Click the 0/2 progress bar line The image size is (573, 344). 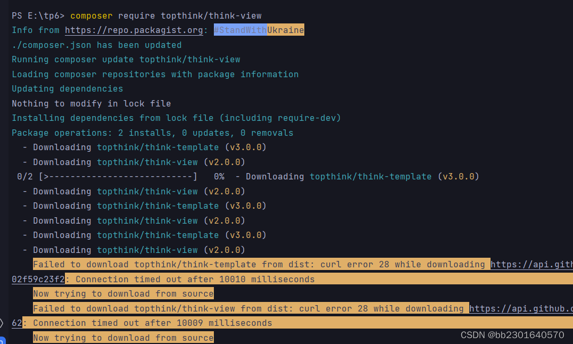point(248,177)
